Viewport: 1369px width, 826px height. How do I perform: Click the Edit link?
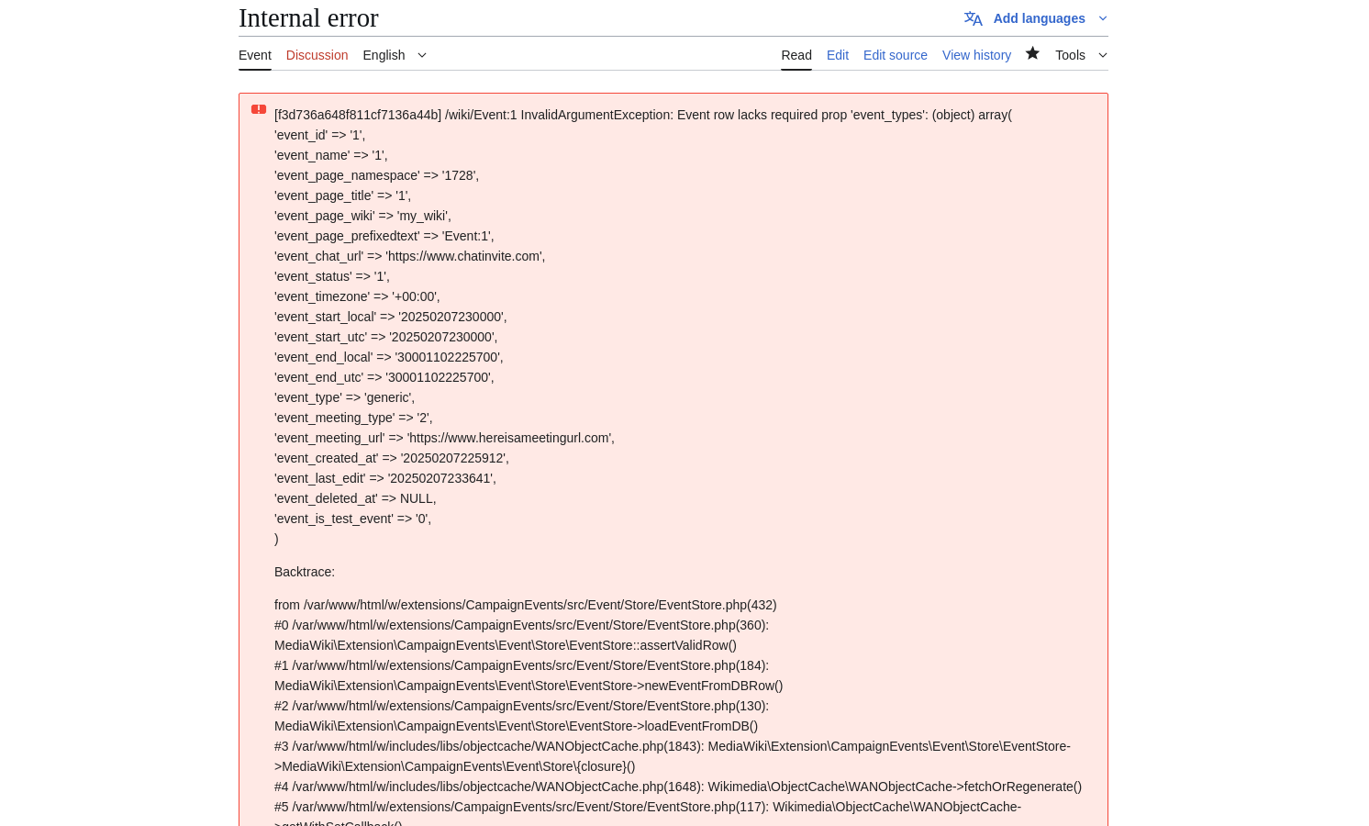pos(838,55)
